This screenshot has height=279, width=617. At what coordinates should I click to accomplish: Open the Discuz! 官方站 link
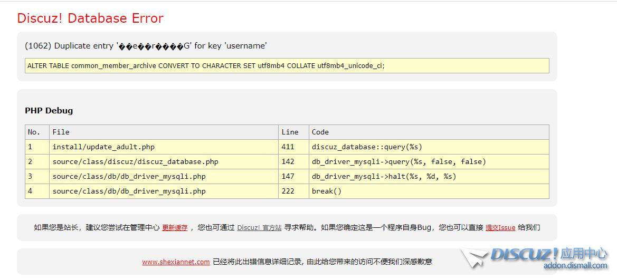(x=259, y=228)
